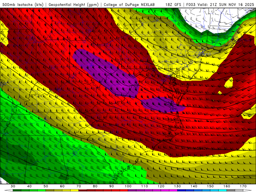Click the 80 value on the color scale
256x192 pixels.
[x=95, y=186]
